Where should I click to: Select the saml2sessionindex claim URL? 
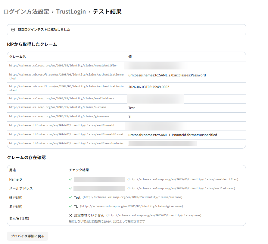66,143
